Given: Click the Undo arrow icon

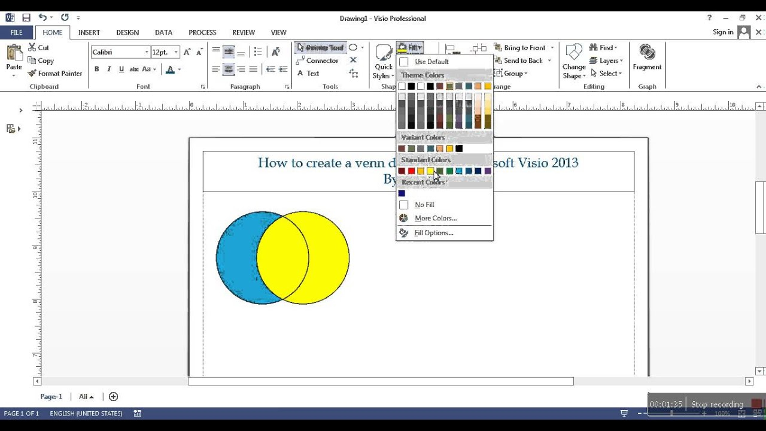Looking at the screenshot, I should tap(42, 18).
